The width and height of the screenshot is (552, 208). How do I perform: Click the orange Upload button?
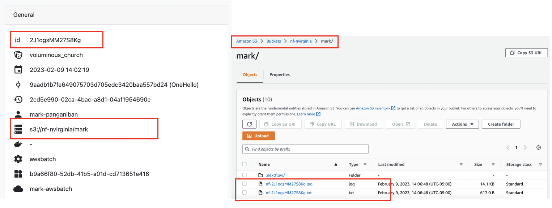[259, 136]
